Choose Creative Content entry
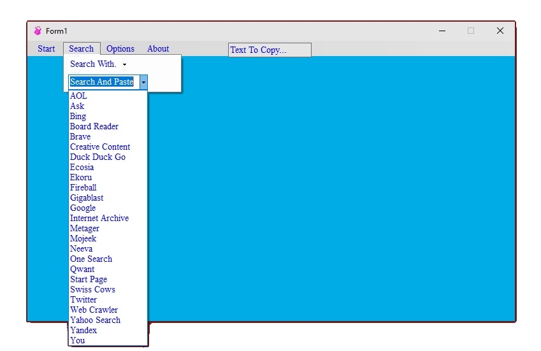541x351 pixels. (x=108, y=147)
